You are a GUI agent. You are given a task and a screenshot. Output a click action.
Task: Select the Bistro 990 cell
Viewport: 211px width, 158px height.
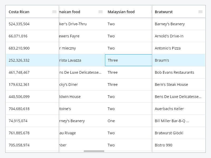click(x=179, y=145)
